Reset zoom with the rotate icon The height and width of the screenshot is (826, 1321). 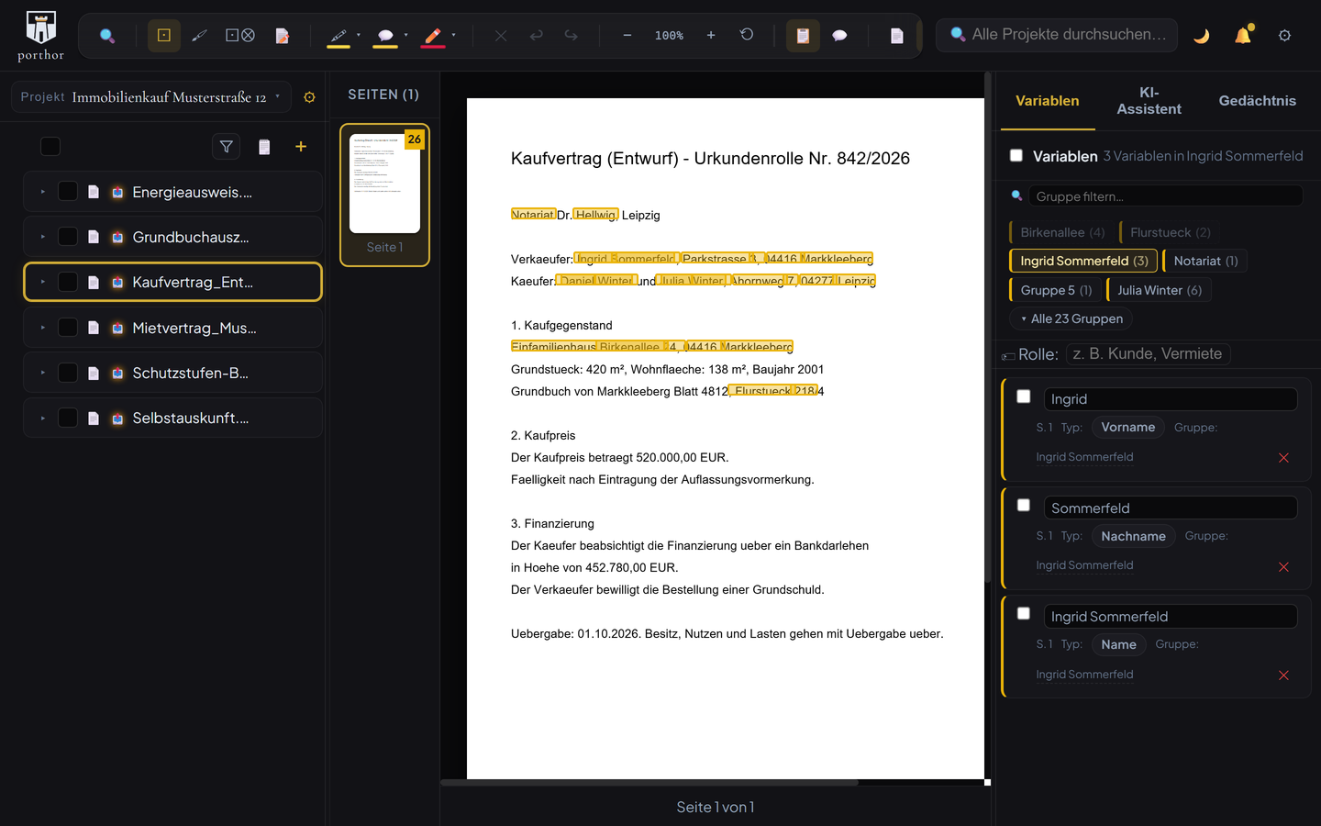(x=747, y=35)
